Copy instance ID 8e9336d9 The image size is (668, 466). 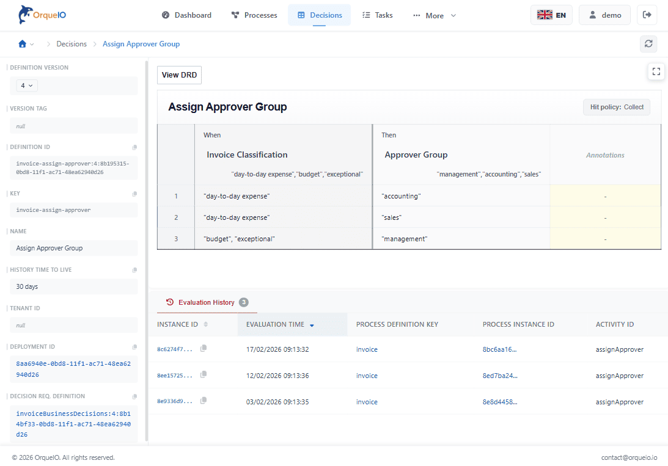tap(204, 401)
